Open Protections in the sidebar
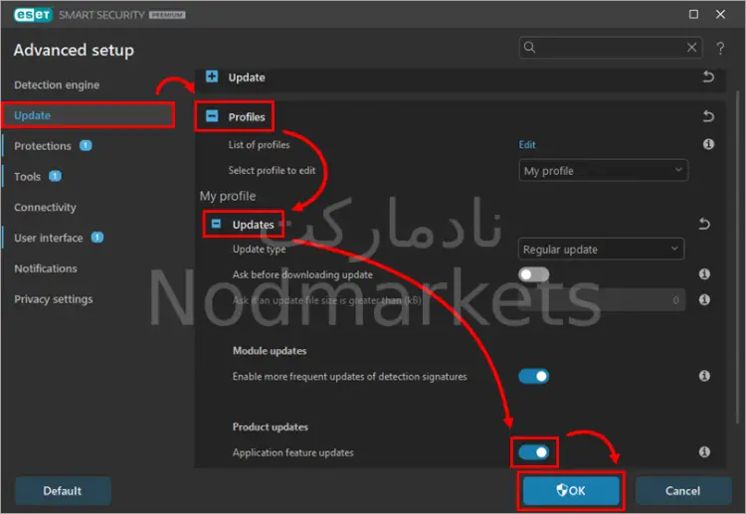 click(43, 146)
